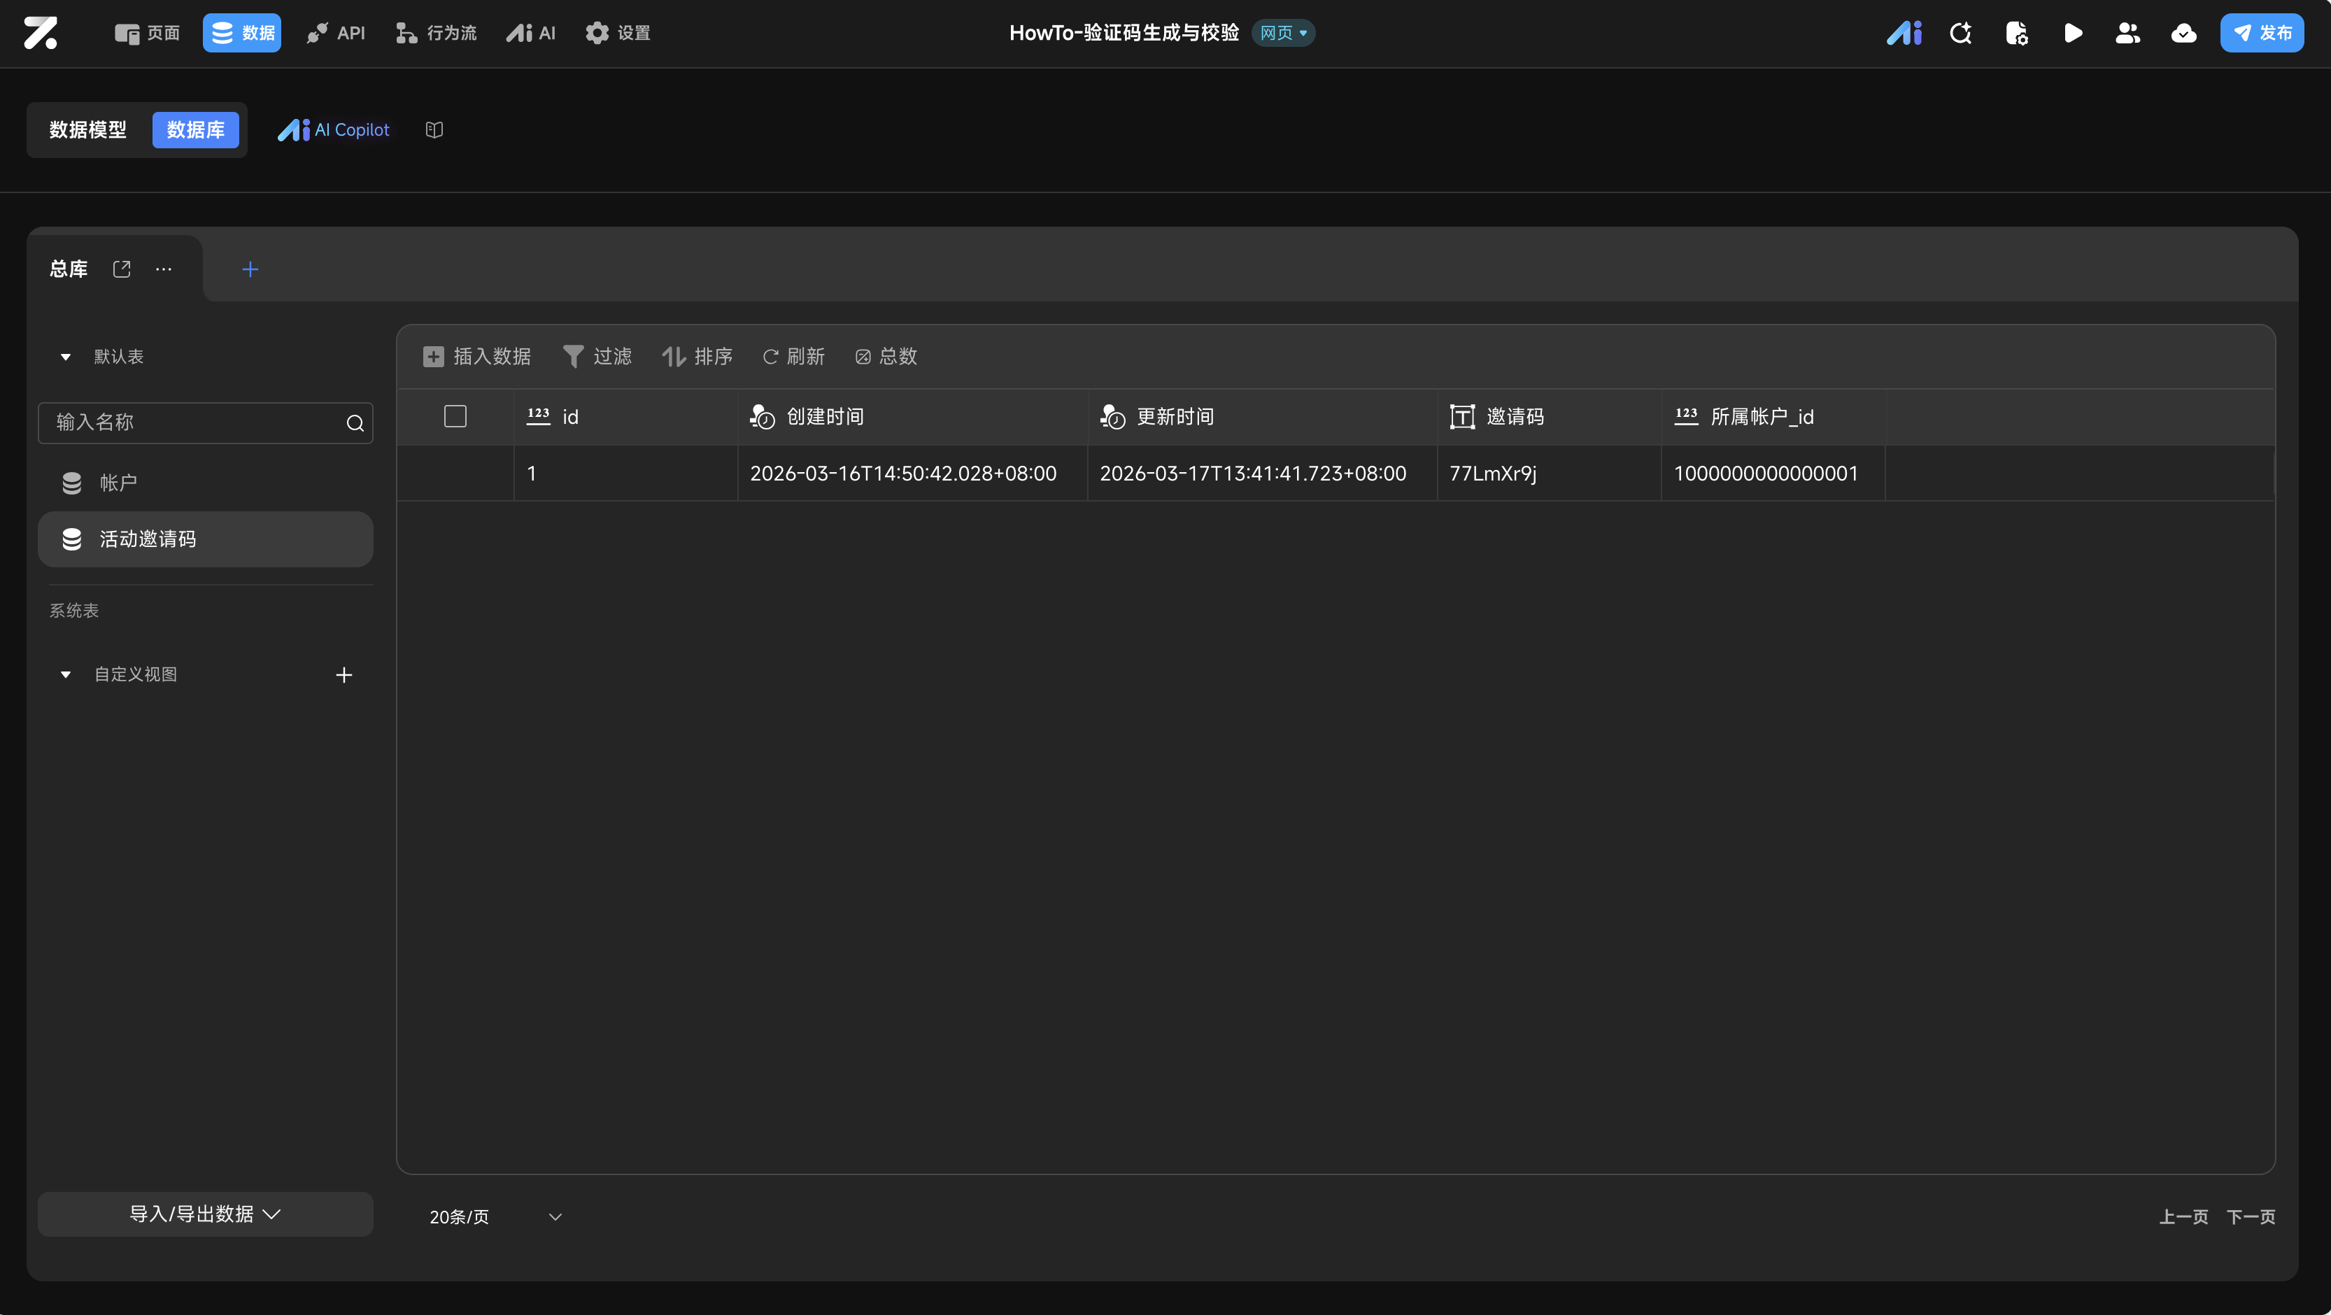This screenshot has height=1315, width=2331.
Task: Add a custom view with plus icon
Action: tap(344, 675)
